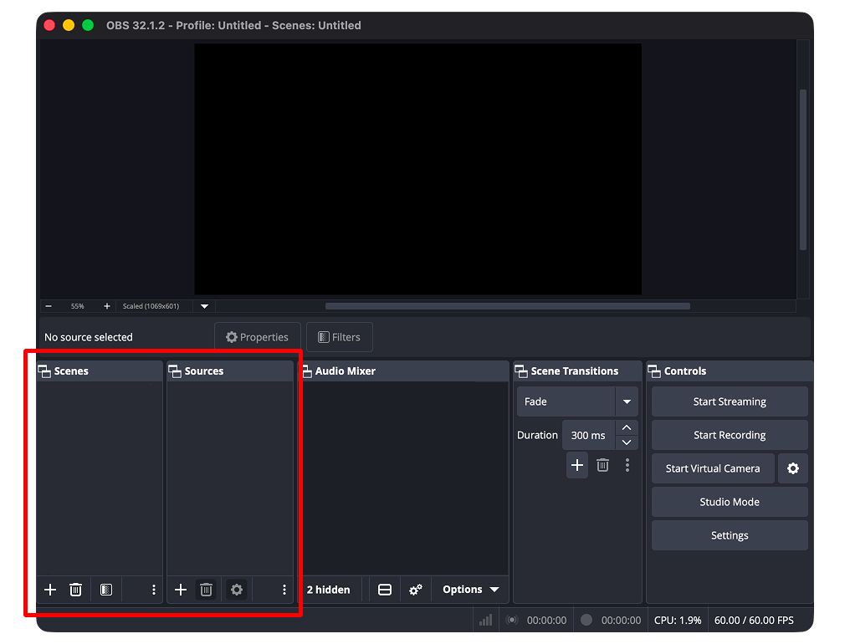Open Sources dock three-dot menu
Image resolution: width=850 pixels, height=644 pixels.
tap(284, 590)
